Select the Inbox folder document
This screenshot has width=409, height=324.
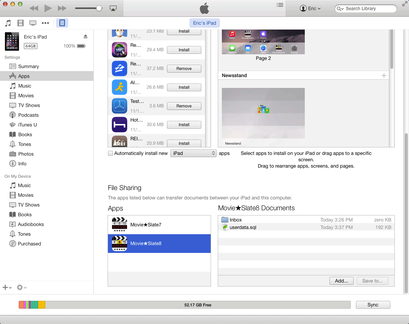[306, 220]
